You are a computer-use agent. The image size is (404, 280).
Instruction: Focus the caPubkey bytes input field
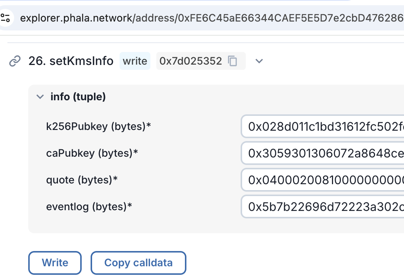point(319,153)
